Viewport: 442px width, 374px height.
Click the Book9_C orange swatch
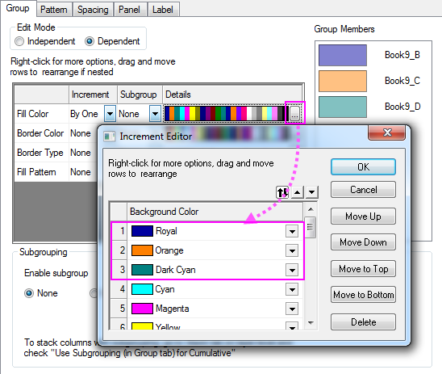[x=343, y=81]
